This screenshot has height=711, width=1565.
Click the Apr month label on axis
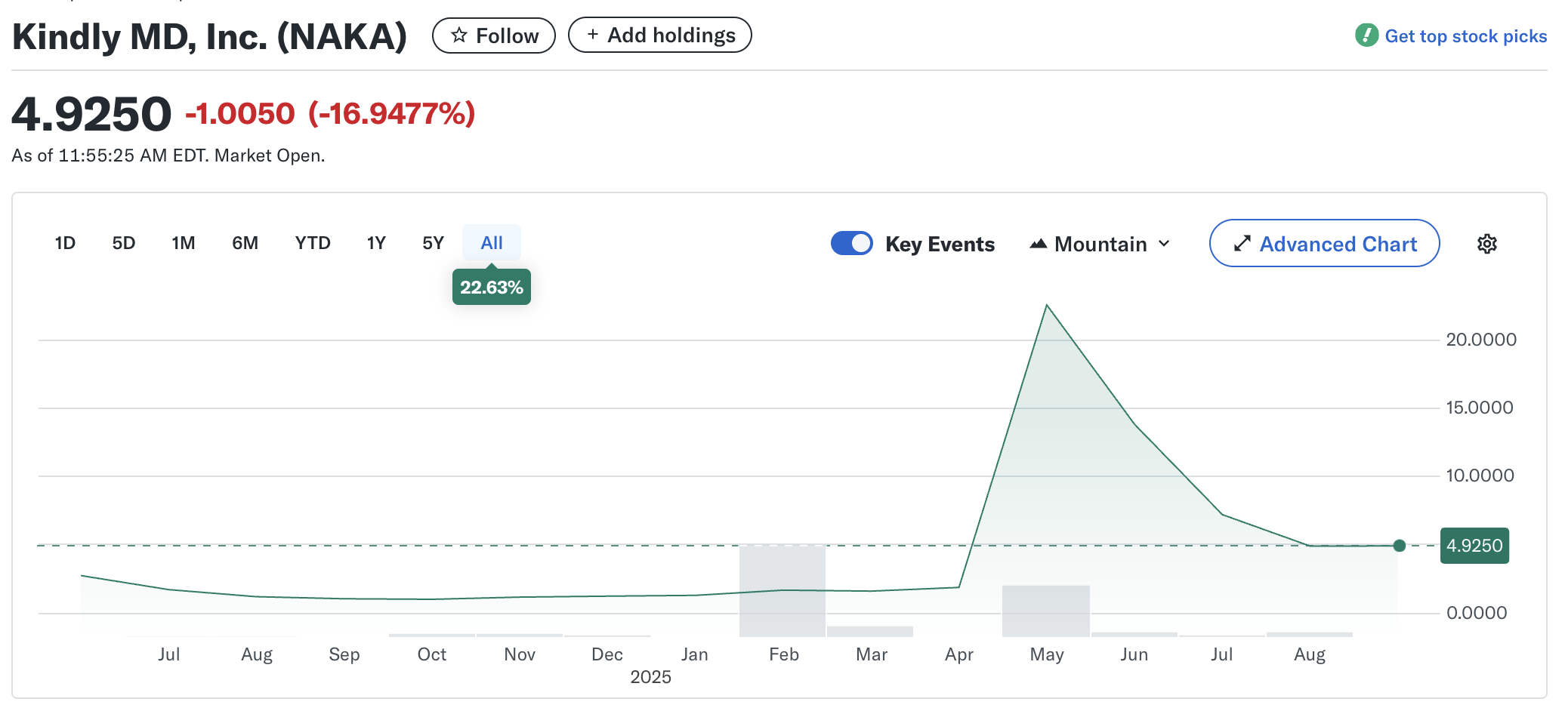tap(959, 654)
